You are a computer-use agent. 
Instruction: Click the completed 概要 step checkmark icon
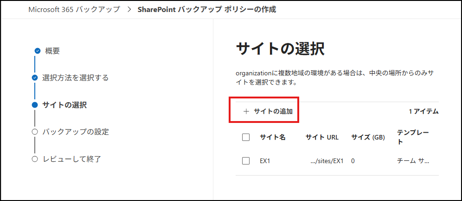point(38,51)
